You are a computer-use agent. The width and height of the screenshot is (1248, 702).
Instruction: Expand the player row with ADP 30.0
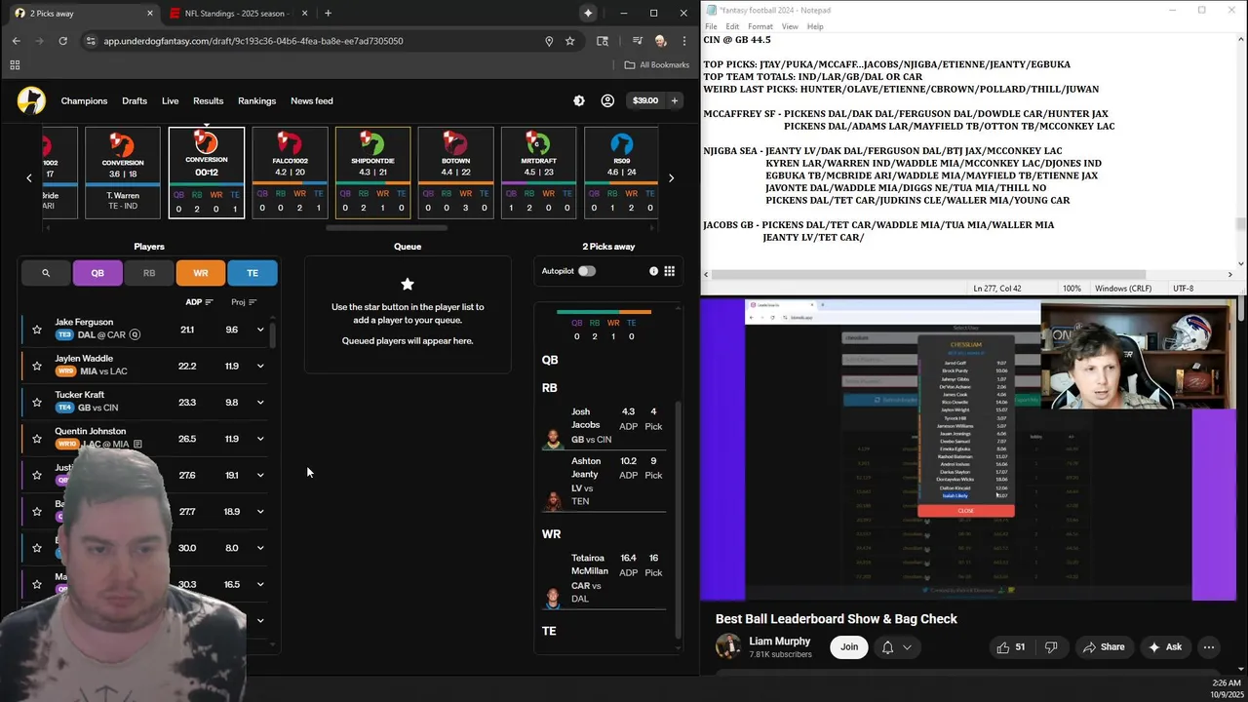260,548
